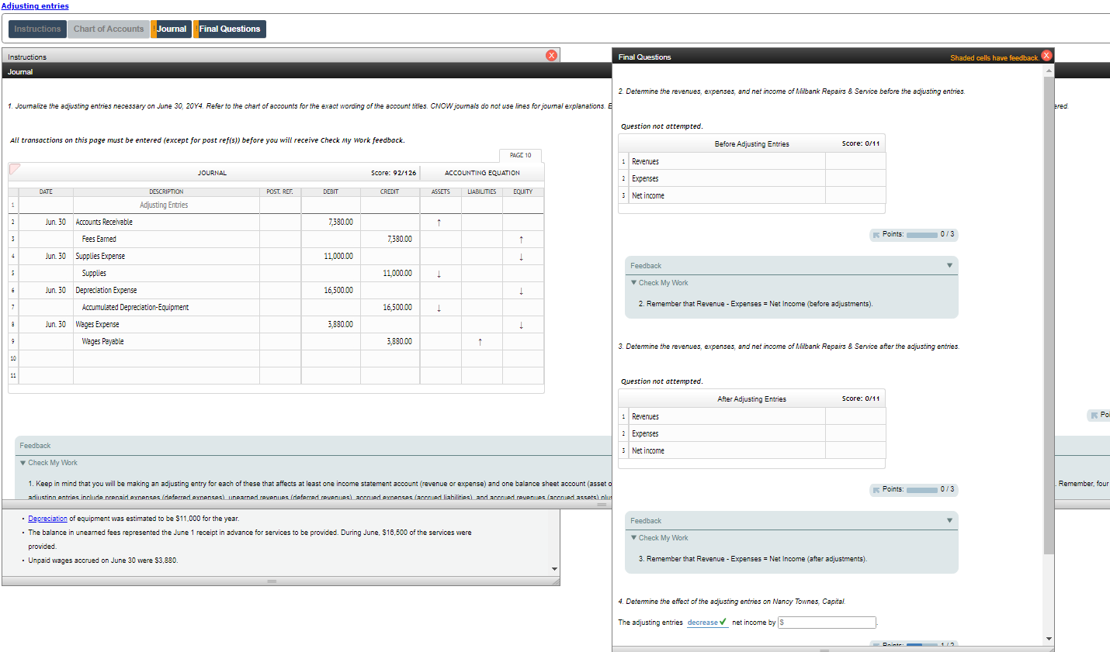Open the Adjusting entries link
This screenshot has width=1110, height=652.
click(x=35, y=5)
